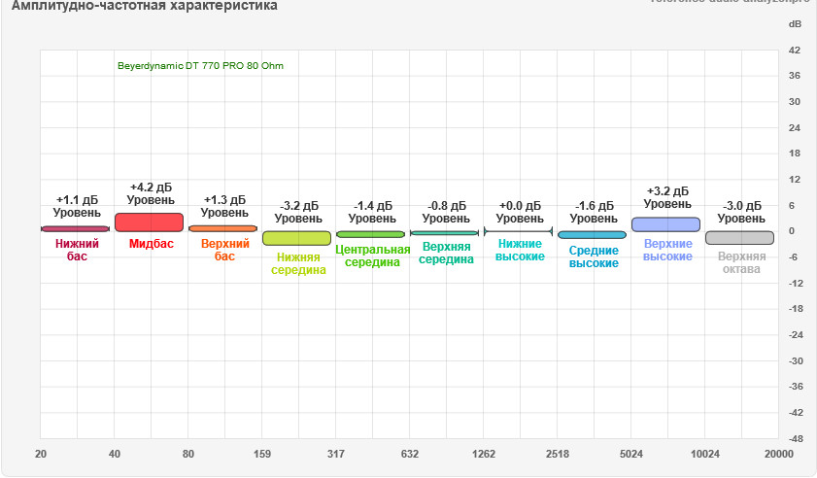Click the Нижний бас level bar
Screen dimensions: 817x478
coord(75,229)
